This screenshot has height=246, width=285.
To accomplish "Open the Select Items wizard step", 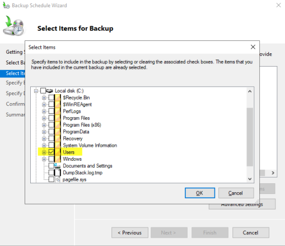I will [12, 73].
